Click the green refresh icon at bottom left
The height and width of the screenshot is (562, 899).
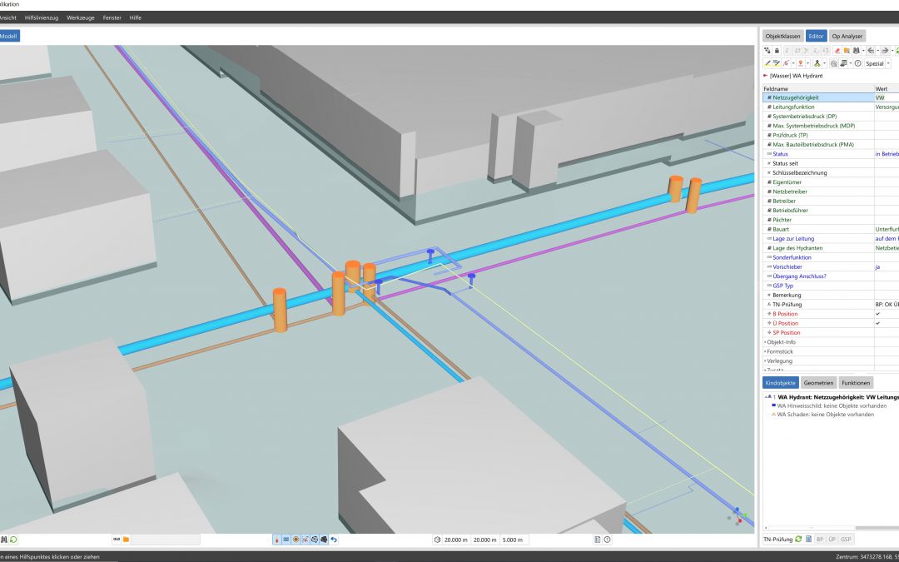[x=13, y=539]
